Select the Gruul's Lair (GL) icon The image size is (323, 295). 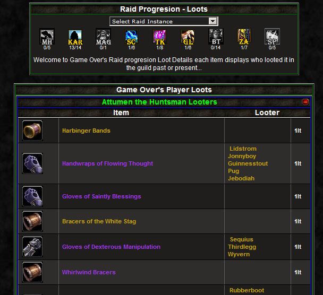click(x=188, y=37)
